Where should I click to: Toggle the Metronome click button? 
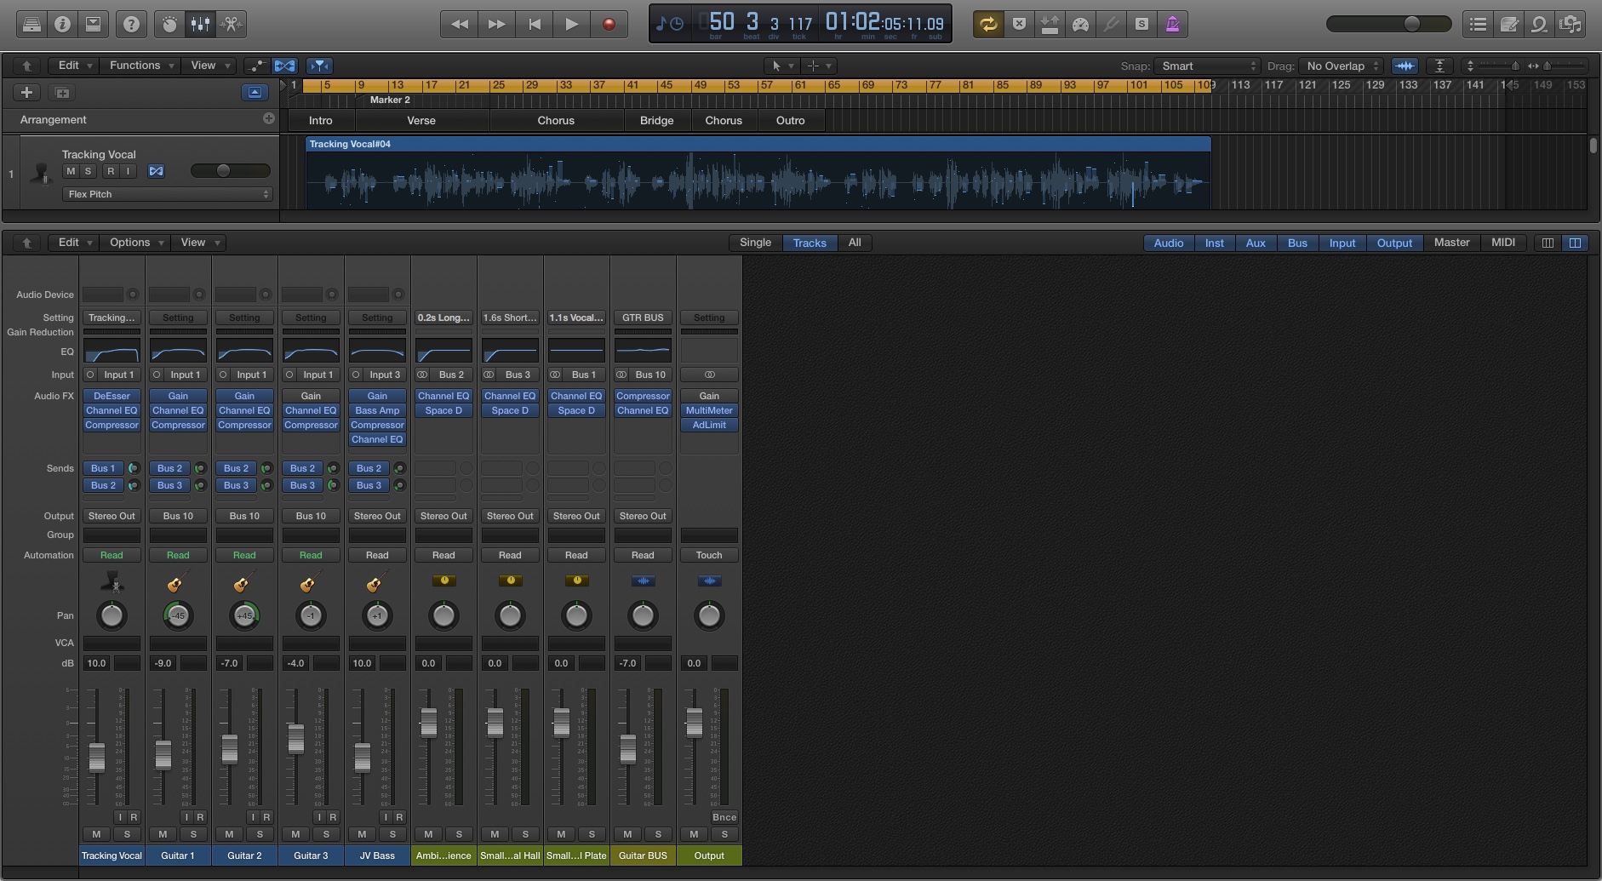[x=1172, y=24]
